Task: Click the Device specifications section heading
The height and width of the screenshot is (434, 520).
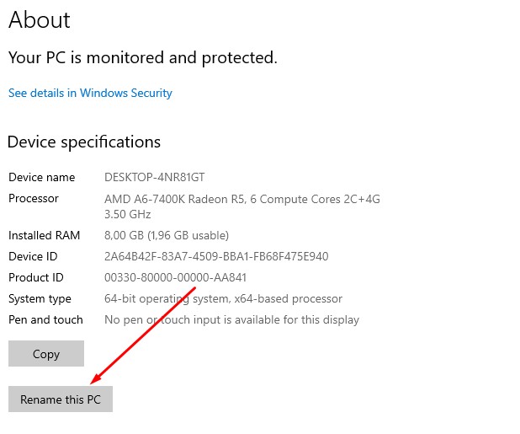Action: (x=84, y=142)
